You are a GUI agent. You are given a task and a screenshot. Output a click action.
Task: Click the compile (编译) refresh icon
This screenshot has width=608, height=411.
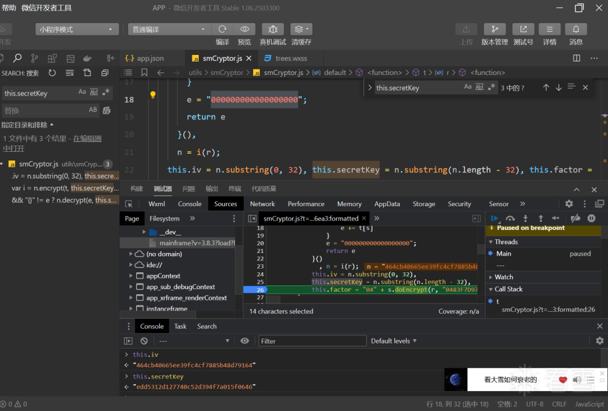tap(222, 29)
